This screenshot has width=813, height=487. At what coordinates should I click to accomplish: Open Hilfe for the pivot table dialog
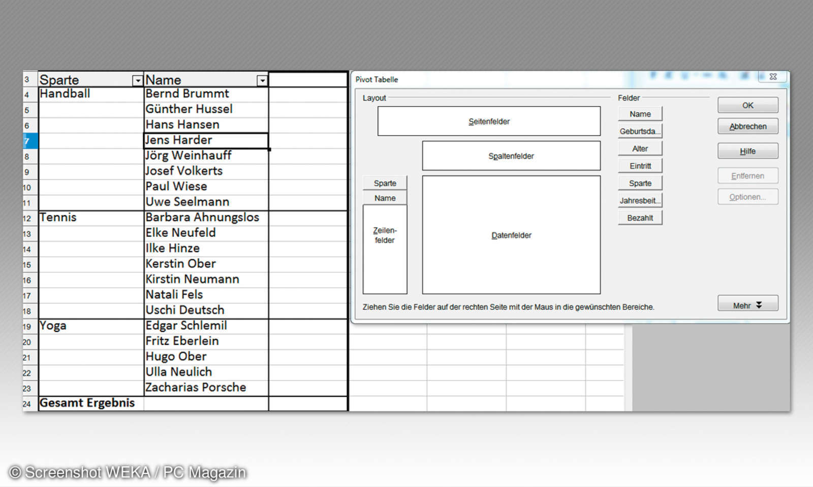[747, 151]
